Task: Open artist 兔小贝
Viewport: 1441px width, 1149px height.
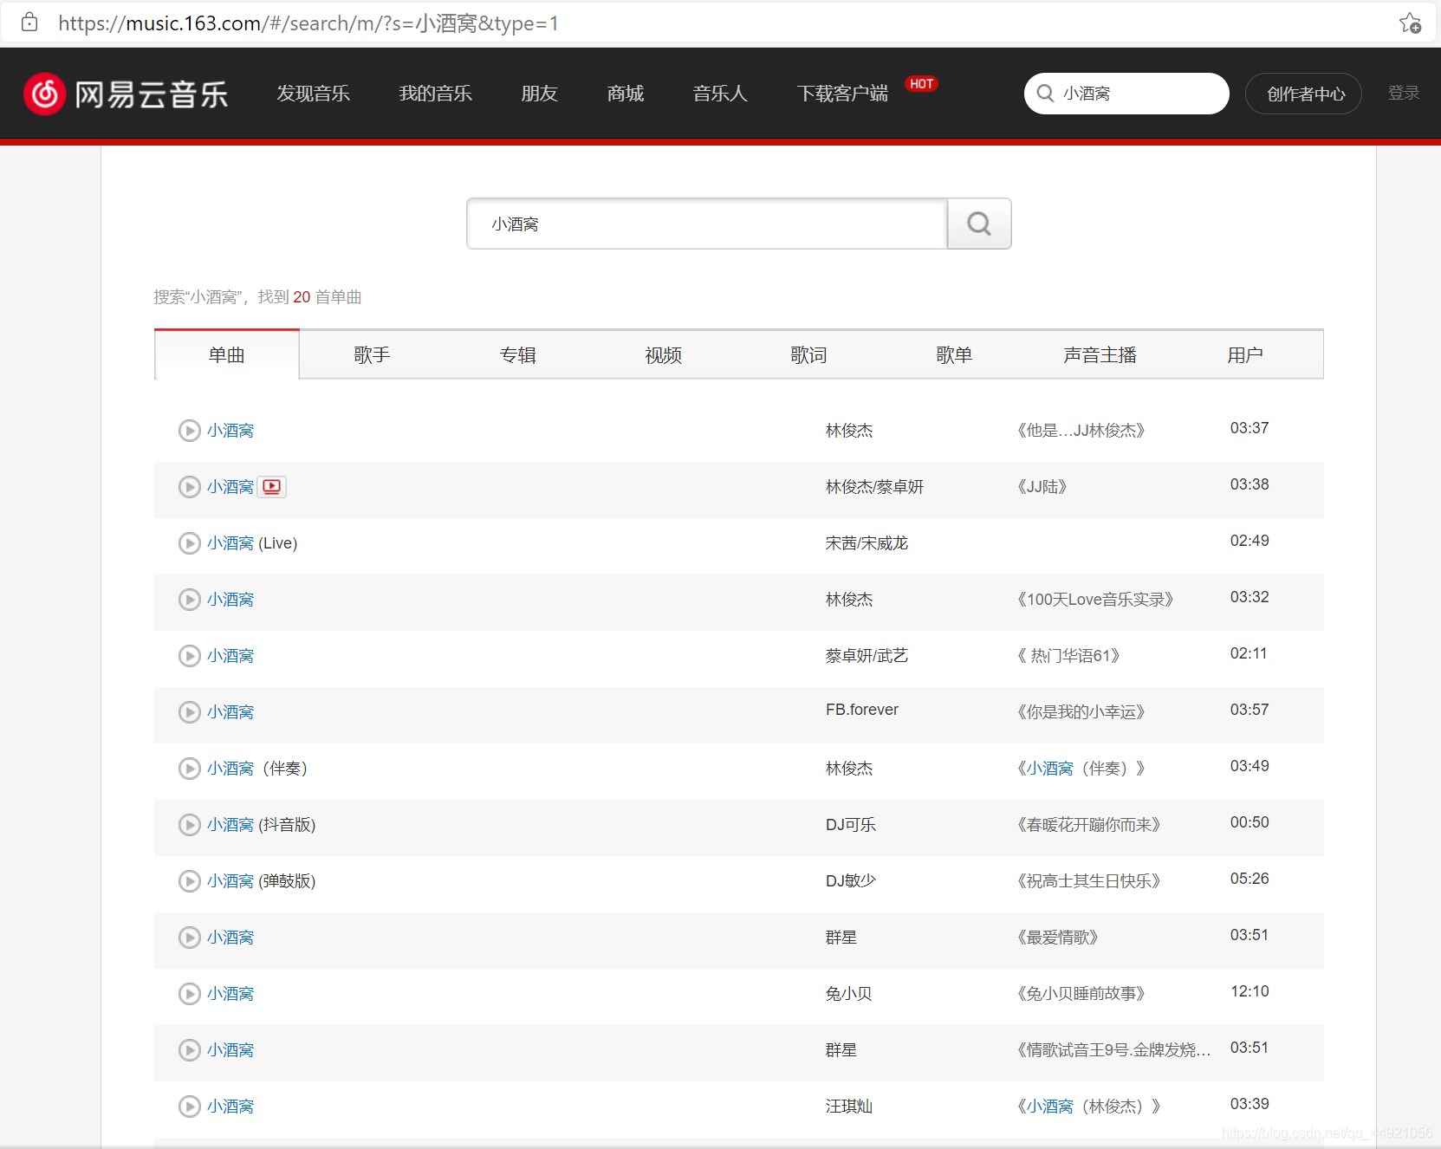Action: point(849,994)
